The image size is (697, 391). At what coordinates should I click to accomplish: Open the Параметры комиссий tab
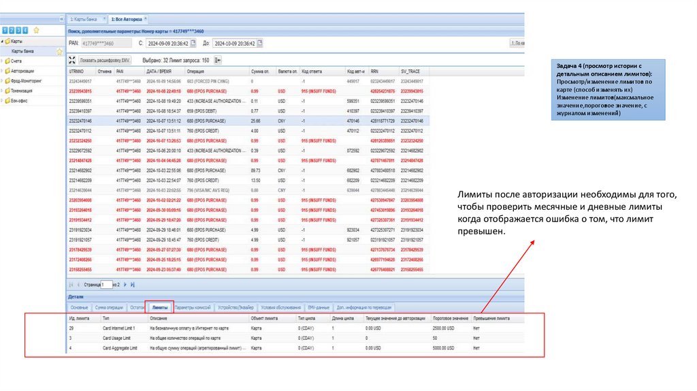[x=193, y=308]
